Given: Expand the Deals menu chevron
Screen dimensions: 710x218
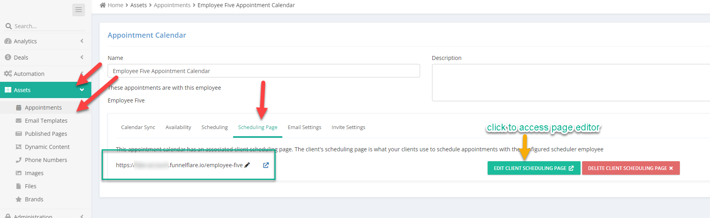Looking at the screenshot, I should click(x=82, y=57).
